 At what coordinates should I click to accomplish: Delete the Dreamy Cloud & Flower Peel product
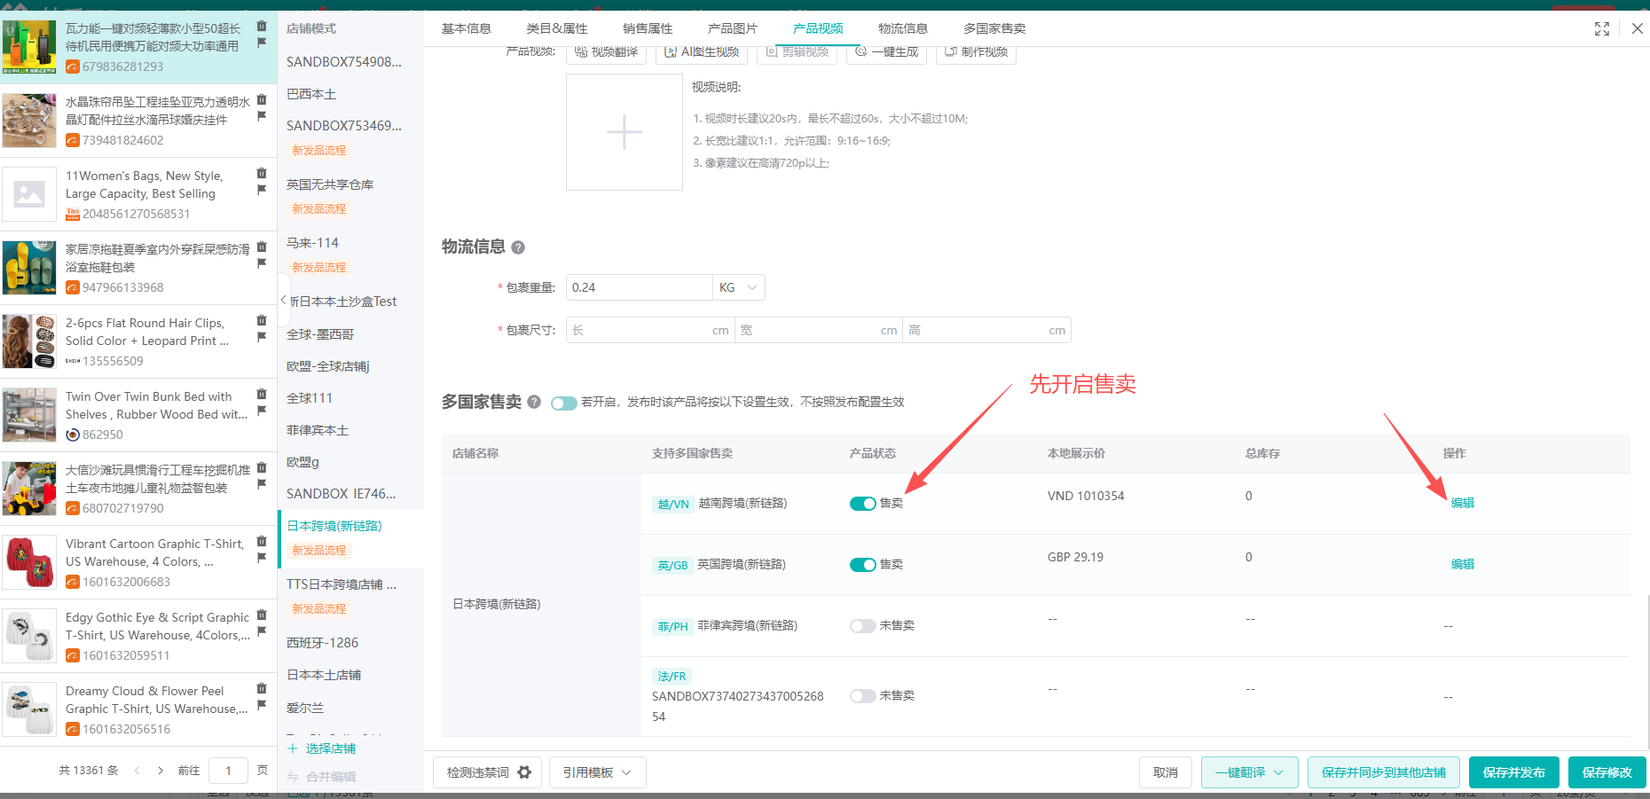(x=262, y=689)
